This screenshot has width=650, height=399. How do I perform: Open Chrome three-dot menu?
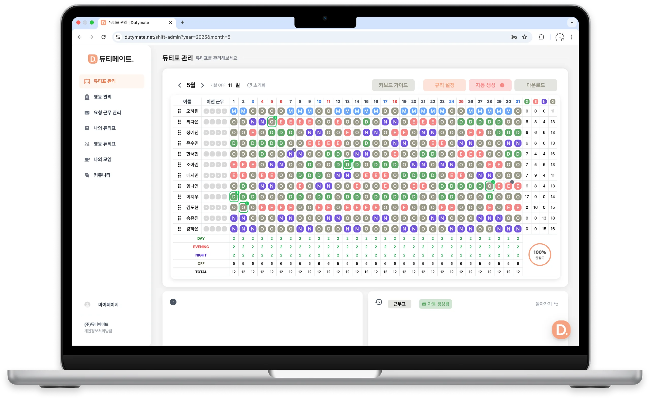tap(571, 37)
